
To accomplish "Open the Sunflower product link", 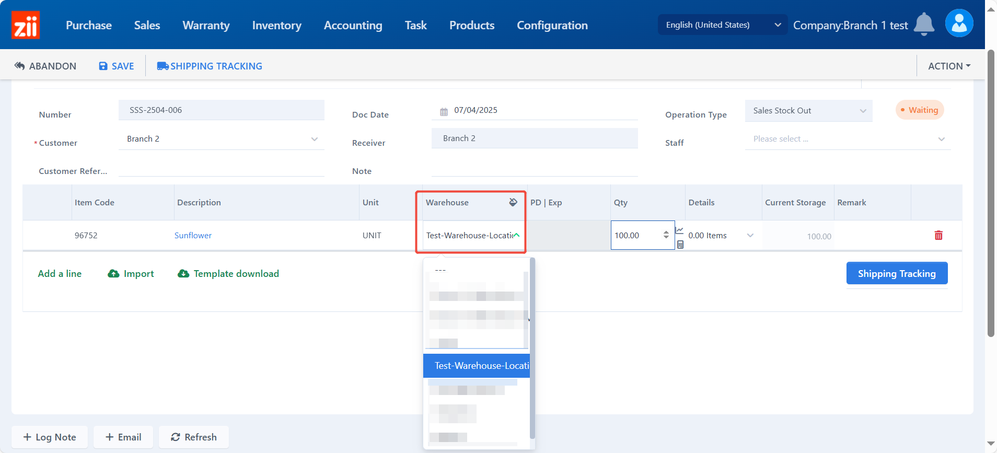I will pos(193,236).
